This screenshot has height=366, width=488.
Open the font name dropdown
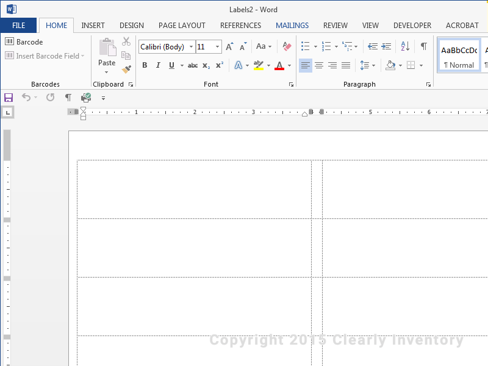(x=191, y=47)
